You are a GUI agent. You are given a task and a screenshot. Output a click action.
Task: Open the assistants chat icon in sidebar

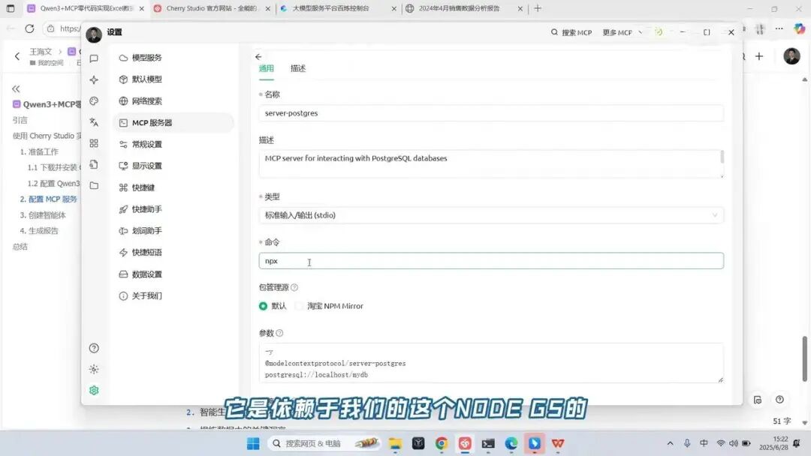click(x=94, y=58)
